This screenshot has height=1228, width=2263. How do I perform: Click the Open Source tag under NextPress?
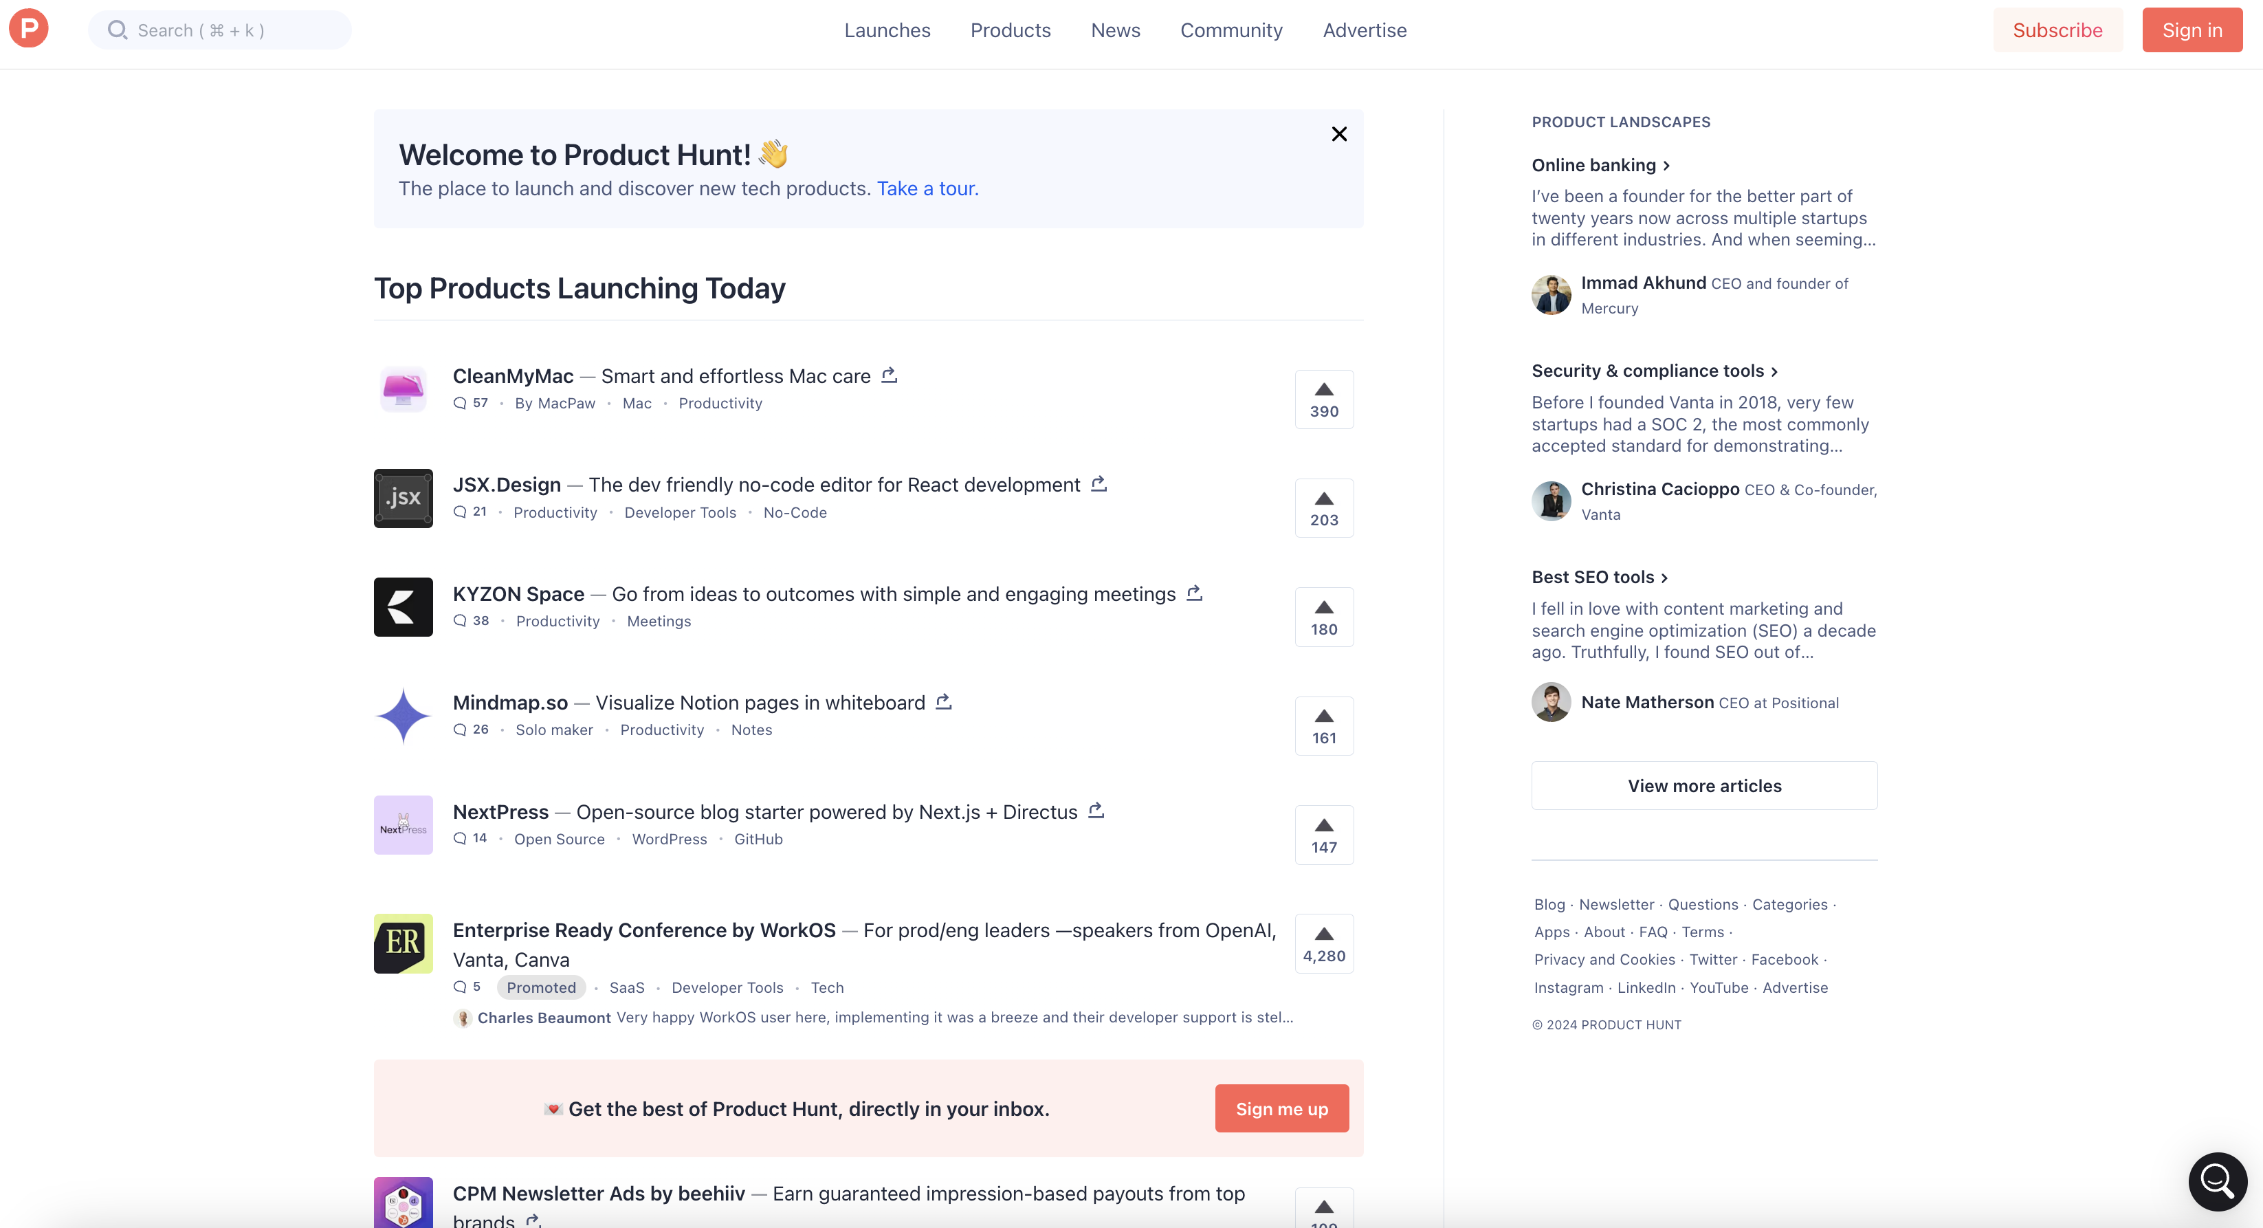pyautogui.click(x=560, y=839)
